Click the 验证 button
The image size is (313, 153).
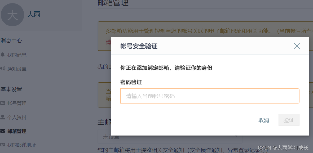[x=289, y=120]
